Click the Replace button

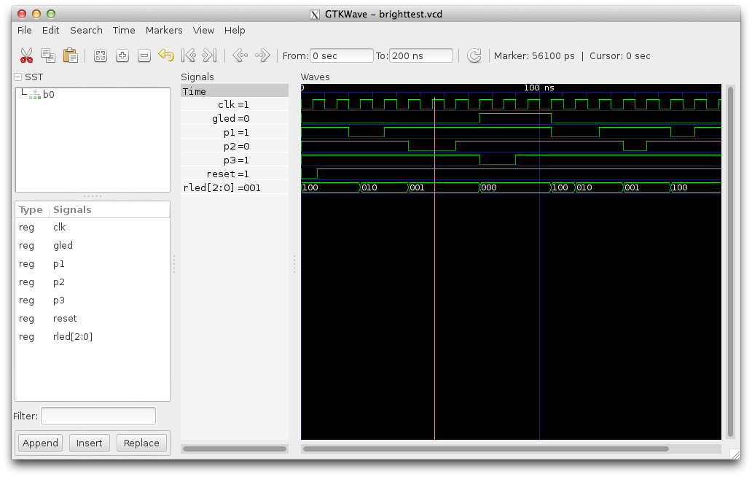pyautogui.click(x=141, y=443)
